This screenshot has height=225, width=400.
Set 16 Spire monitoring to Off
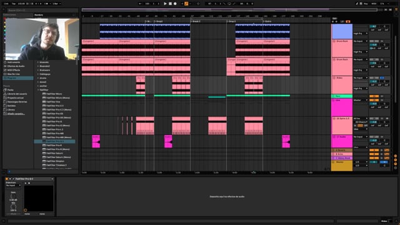point(366,126)
